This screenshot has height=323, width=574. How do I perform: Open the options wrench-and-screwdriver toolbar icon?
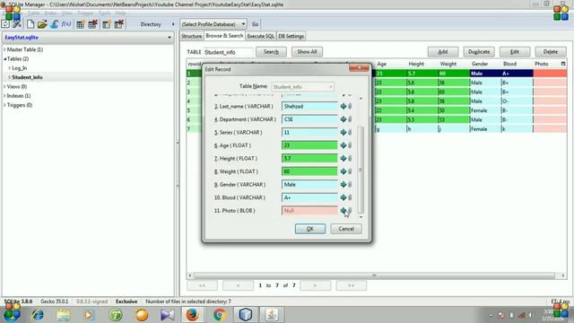(x=17, y=24)
